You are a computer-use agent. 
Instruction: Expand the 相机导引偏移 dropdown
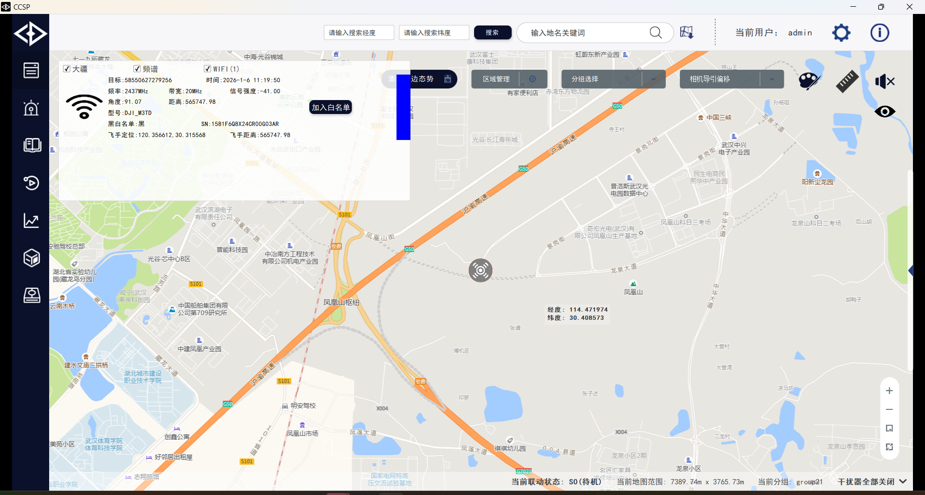pyautogui.click(x=772, y=79)
